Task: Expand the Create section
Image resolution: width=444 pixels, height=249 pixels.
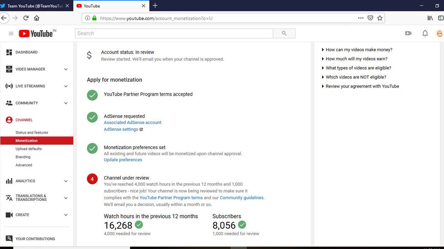Action: pyautogui.click(x=66, y=215)
